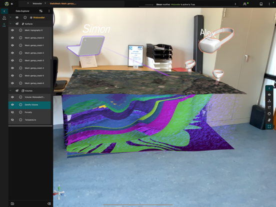The image size is (276, 207).
Task: Hide Mesh: gempy_mesh-2
Action: [12, 53]
